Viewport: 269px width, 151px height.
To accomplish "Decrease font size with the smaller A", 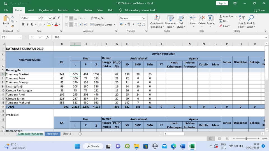I will (59, 18).
